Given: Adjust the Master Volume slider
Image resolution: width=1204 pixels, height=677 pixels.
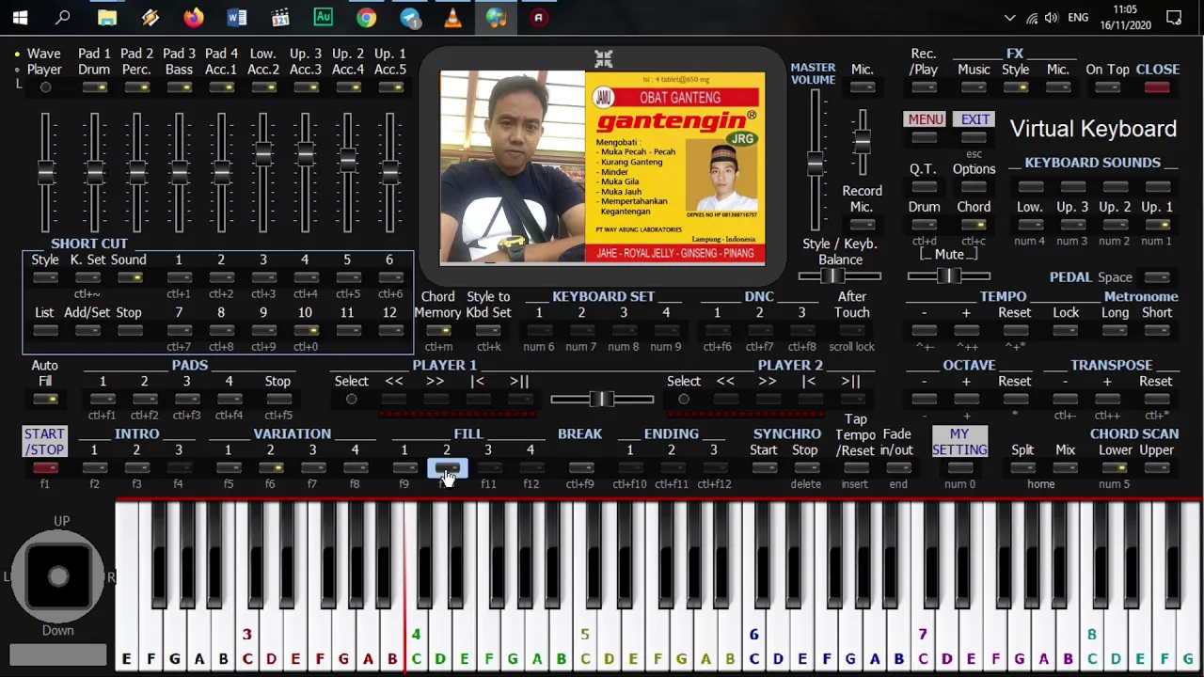Looking at the screenshot, I should tap(815, 165).
